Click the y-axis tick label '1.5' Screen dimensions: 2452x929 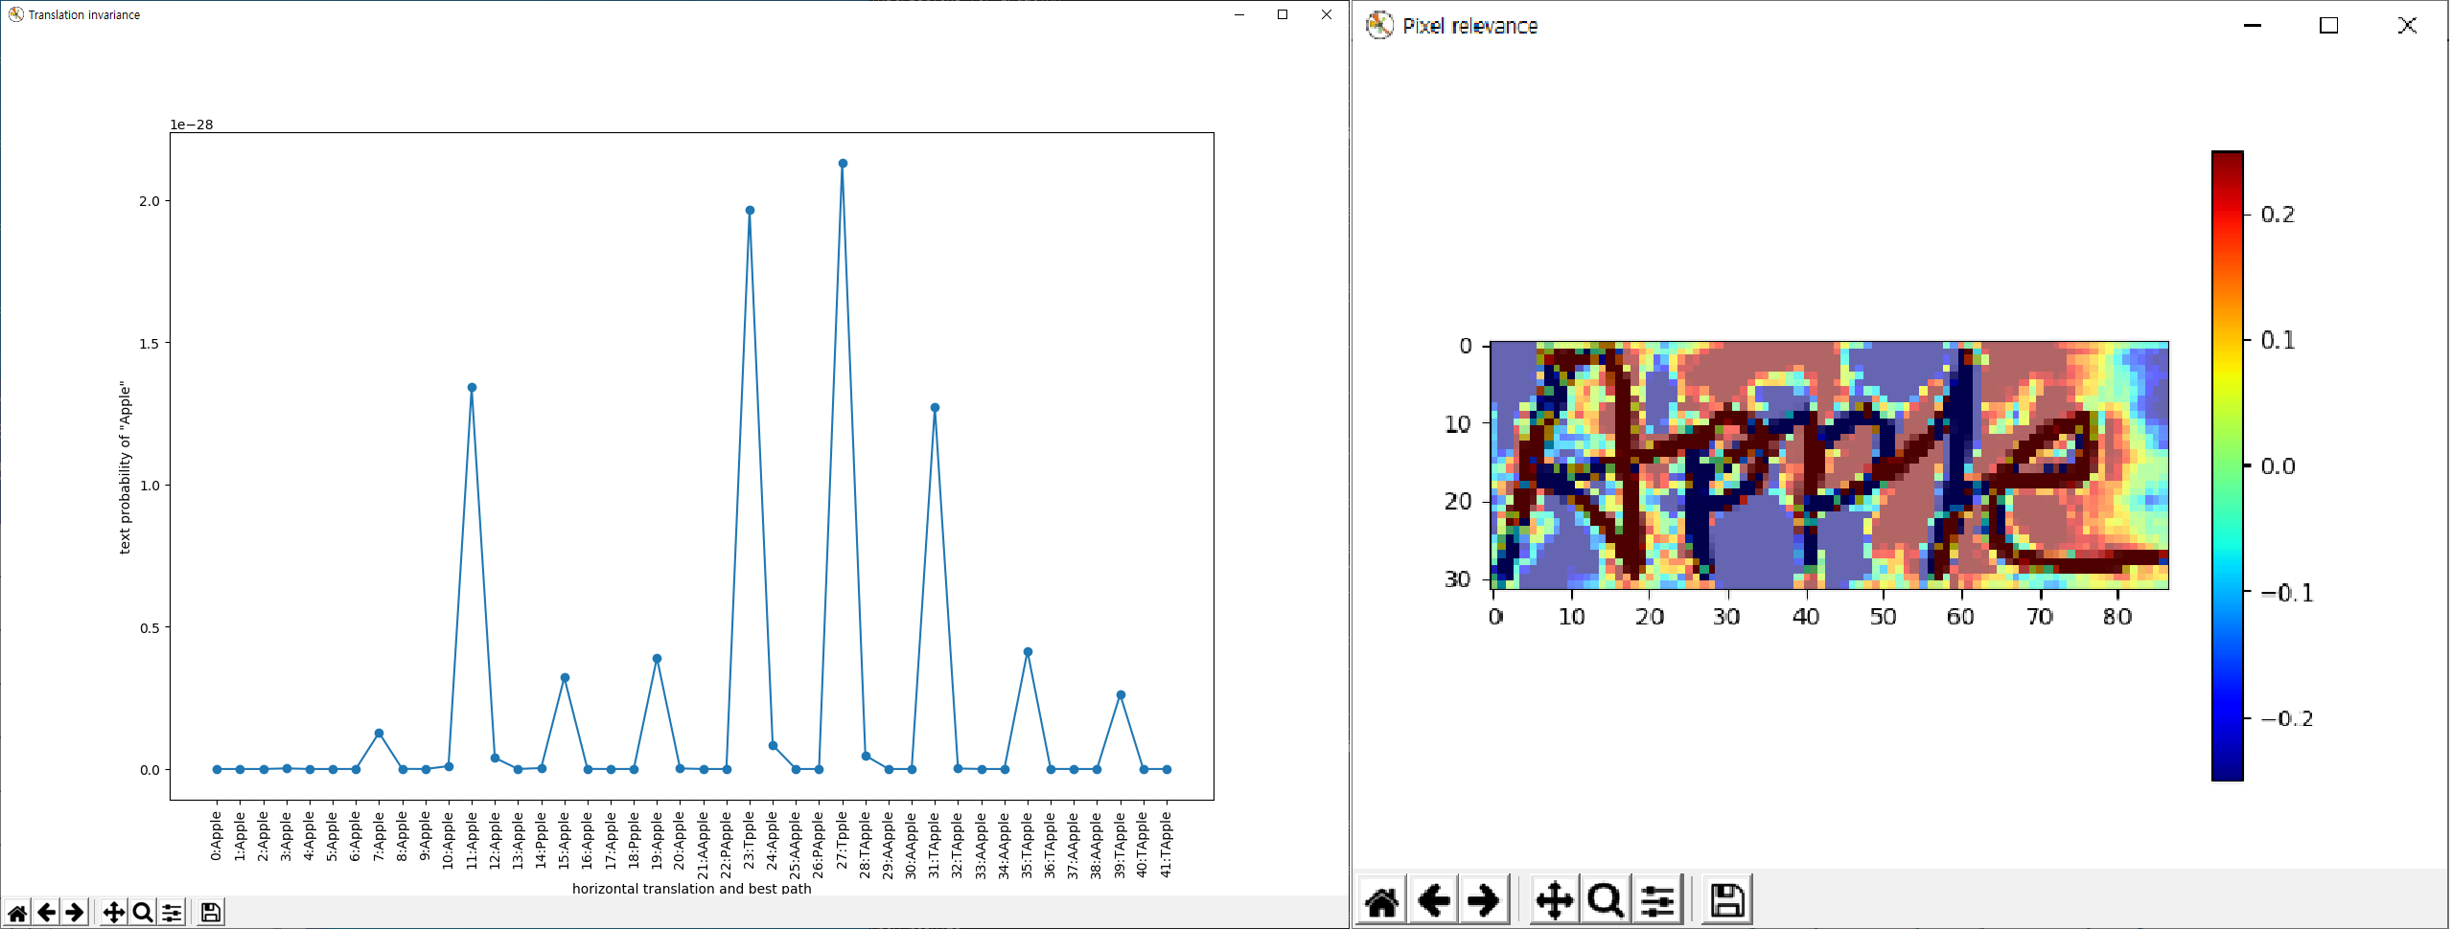(150, 343)
